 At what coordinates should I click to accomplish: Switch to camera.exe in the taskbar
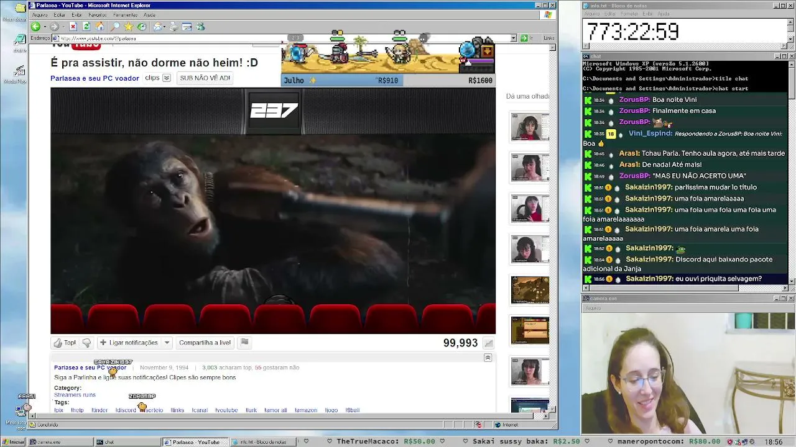click(x=59, y=442)
